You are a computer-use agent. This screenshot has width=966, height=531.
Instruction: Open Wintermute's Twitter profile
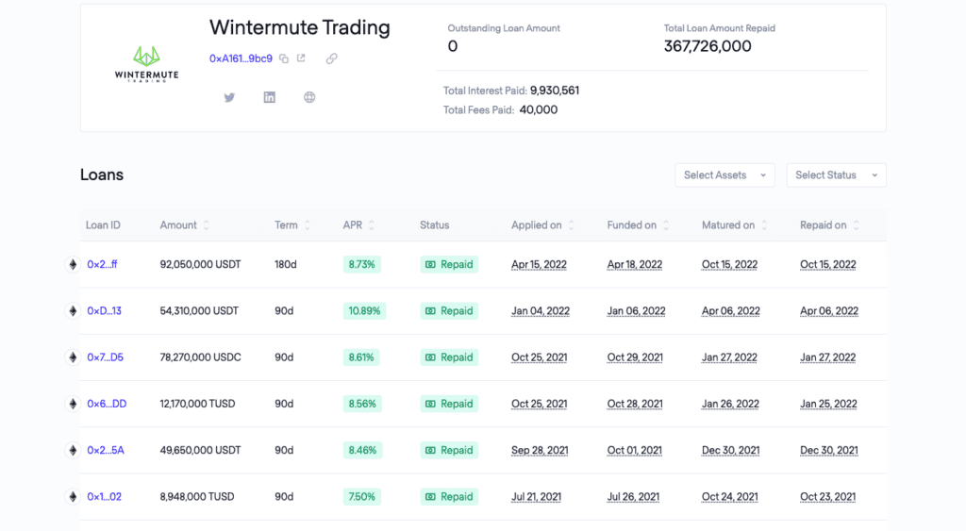[x=229, y=97]
